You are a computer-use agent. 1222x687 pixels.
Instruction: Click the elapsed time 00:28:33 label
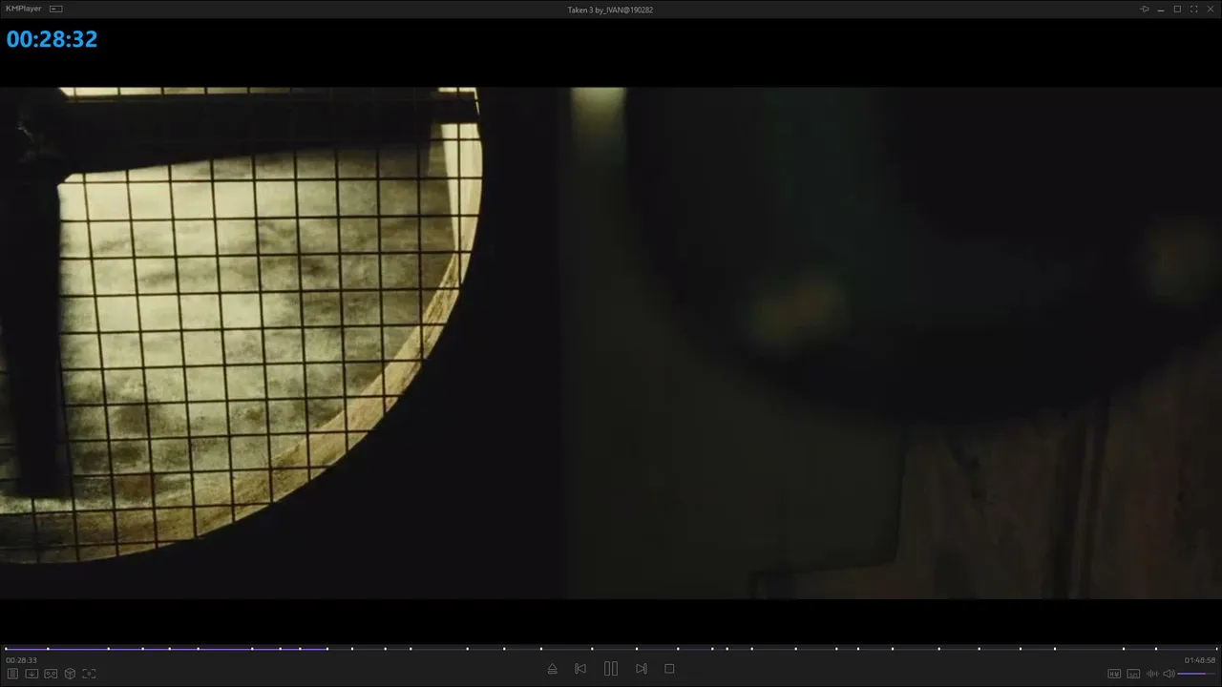(21, 660)
